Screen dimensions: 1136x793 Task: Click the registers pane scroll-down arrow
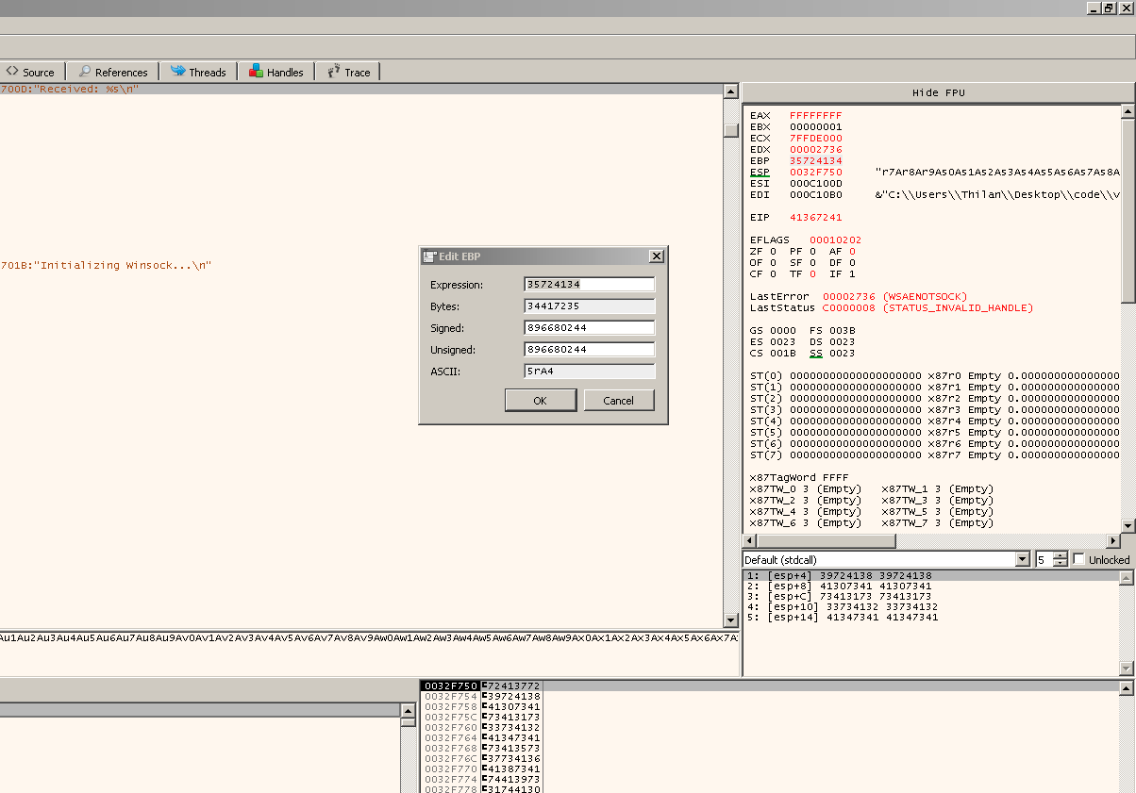click(1128, 525)
